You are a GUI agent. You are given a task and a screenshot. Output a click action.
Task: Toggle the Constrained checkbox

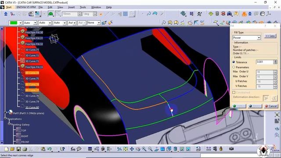click(234, 93)
